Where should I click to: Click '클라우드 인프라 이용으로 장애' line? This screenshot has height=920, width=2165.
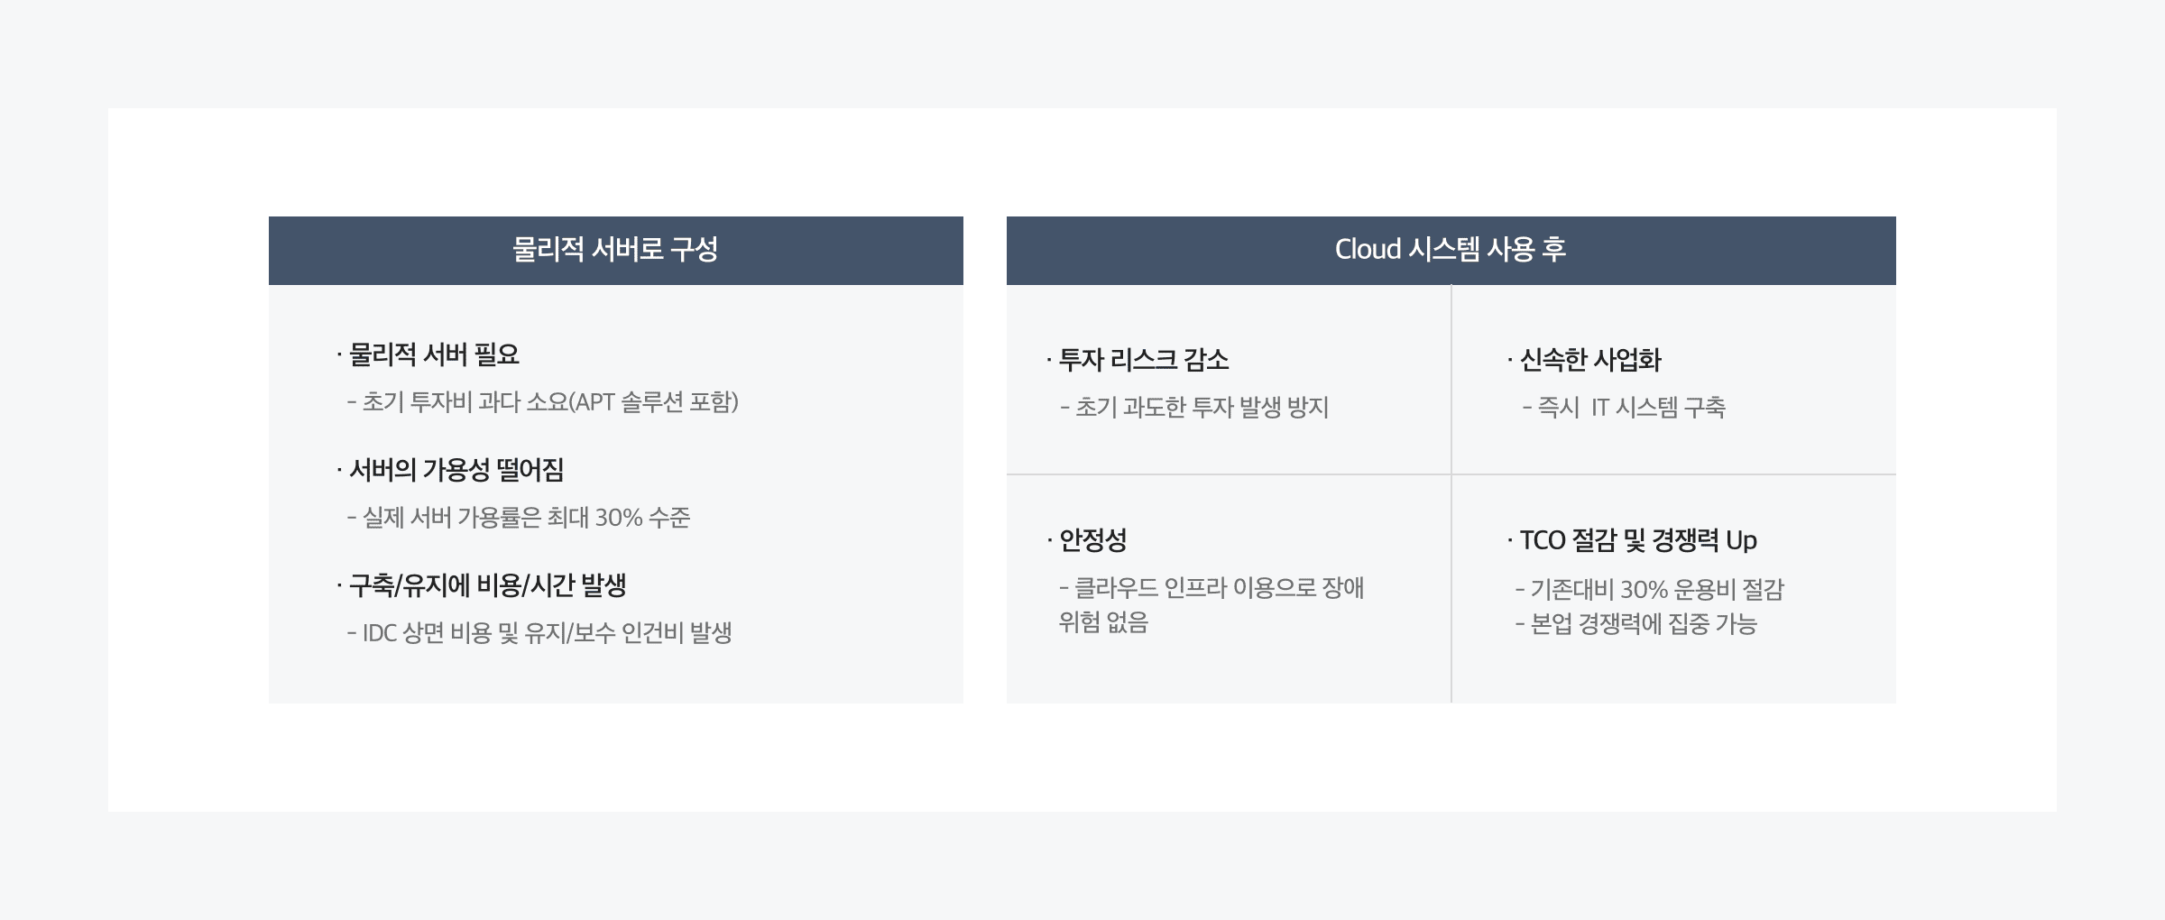(x=1219, y=588)
